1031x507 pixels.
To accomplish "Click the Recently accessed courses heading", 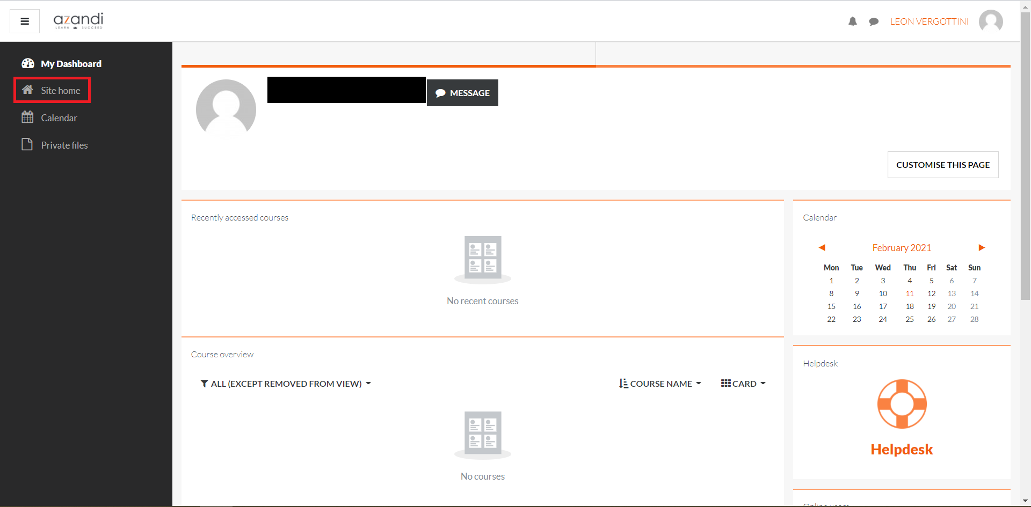I will (x=239, y=217).
